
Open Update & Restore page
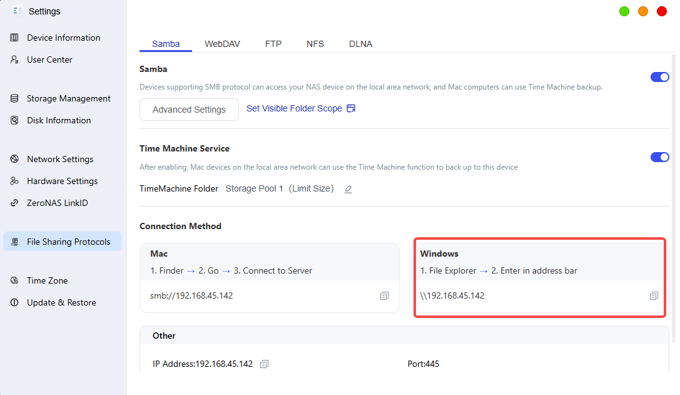[x=62, y=302]
